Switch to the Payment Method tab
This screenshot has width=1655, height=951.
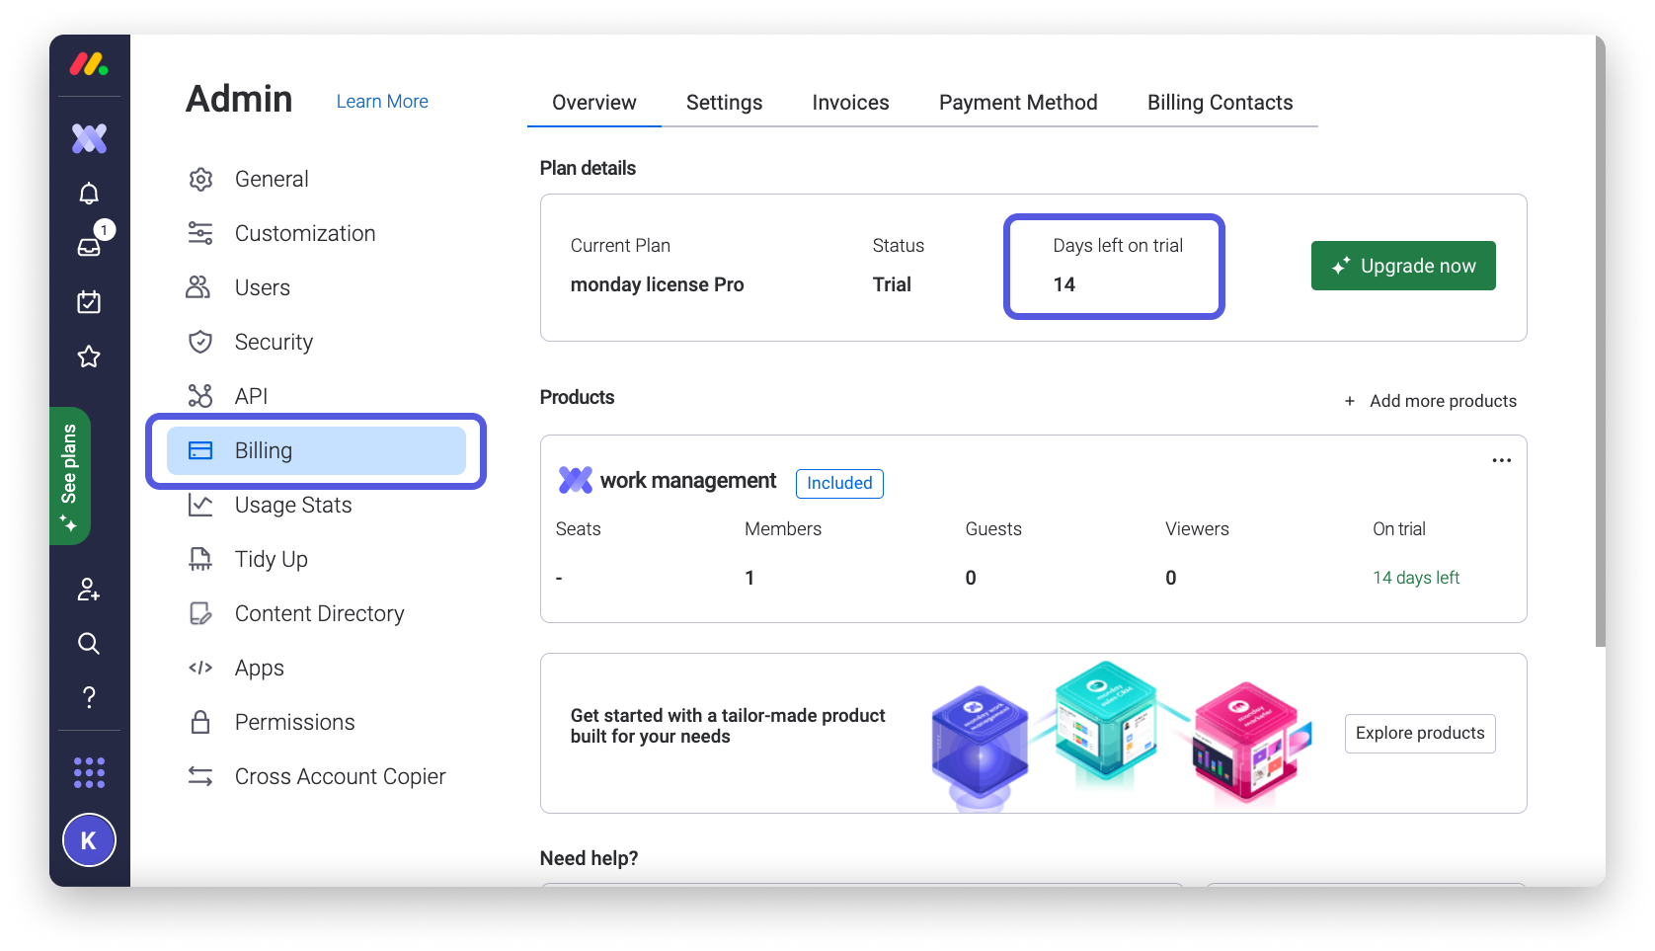point(1018,103)
